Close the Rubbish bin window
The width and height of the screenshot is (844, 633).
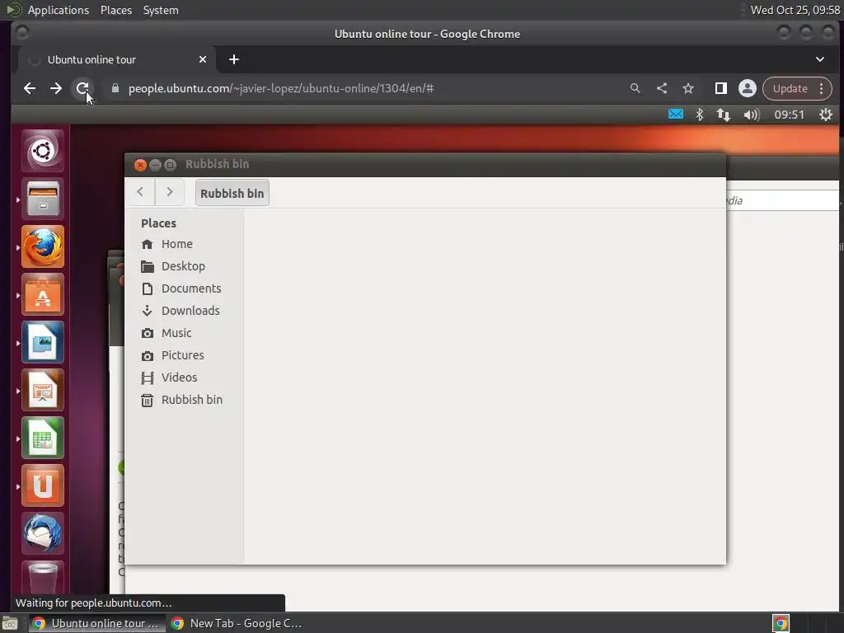(140, 165)
